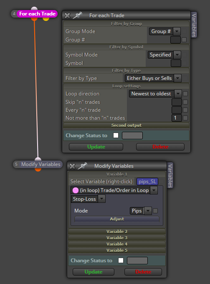210x284 pixels.
Task: Open the Filter by Type dropdown
Action: [x=178, y=78]
